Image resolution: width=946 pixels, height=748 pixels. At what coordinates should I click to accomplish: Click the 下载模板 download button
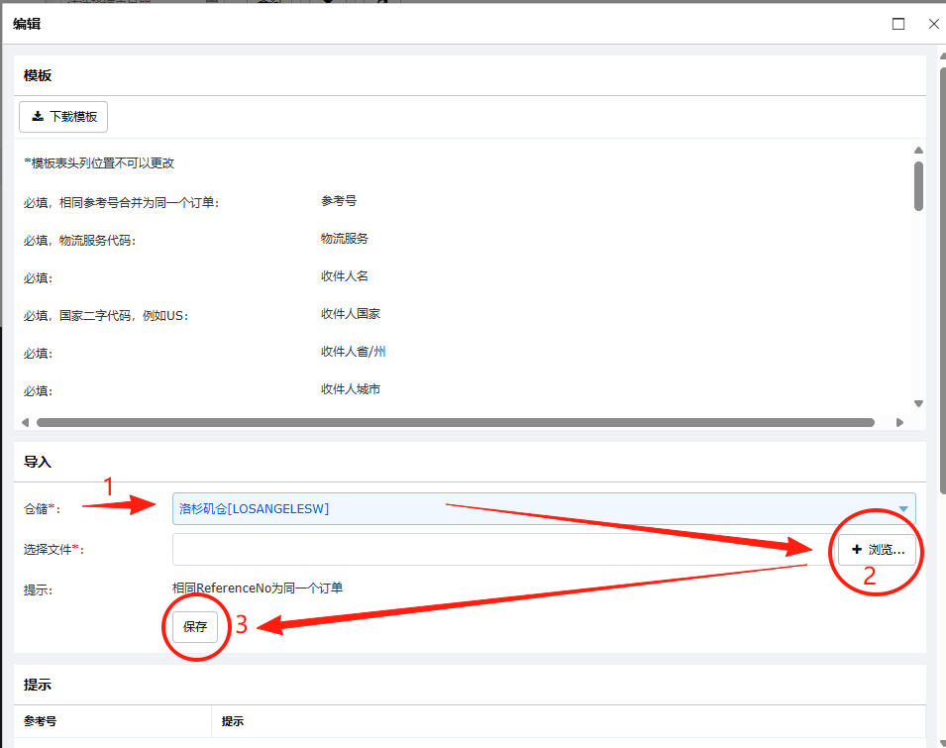pos(63,116)
